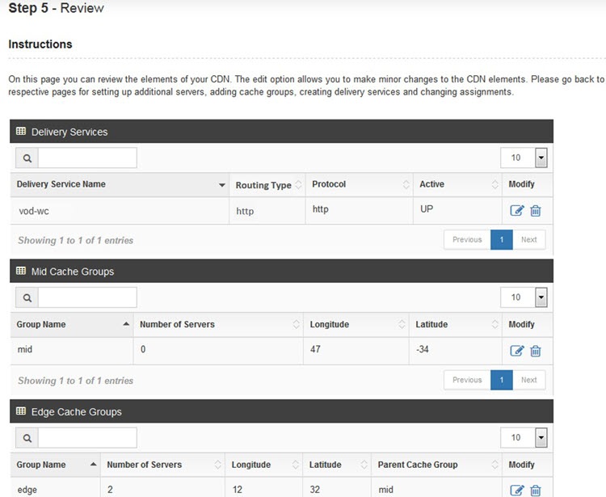Focus the Edge Cache Groups search field
Image resolution: width=606 pixels, height=497 pixels.
coord(87,438)
